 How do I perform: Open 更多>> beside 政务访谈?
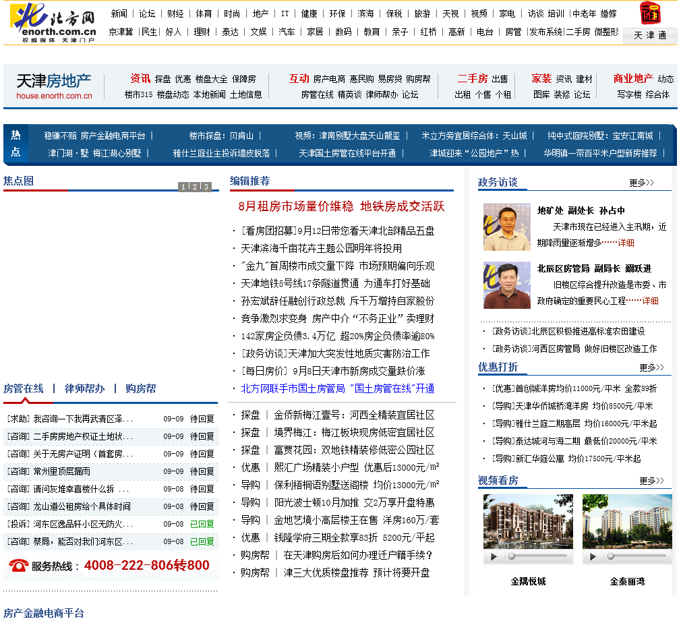[x=641, y=183]
